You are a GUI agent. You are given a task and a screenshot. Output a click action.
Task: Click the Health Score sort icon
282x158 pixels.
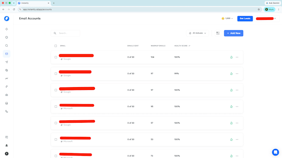coord(190,46)
